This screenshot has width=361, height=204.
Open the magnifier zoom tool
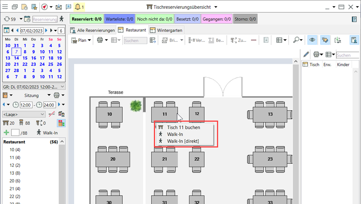(296, 40)
